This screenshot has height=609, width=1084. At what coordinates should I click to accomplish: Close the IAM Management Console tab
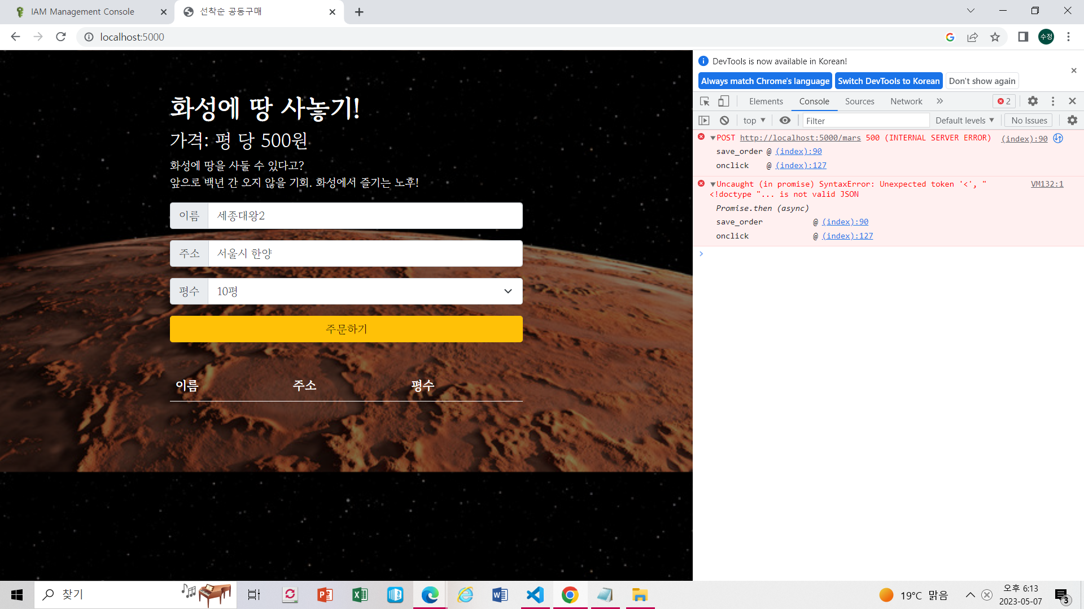pyautogui.click(x=164, y=12)
